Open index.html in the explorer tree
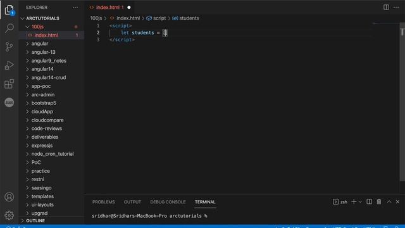 46,35
